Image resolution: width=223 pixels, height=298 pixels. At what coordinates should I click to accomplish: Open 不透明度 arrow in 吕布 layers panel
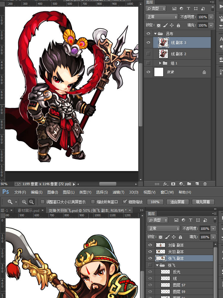click(x=211, y=17)
